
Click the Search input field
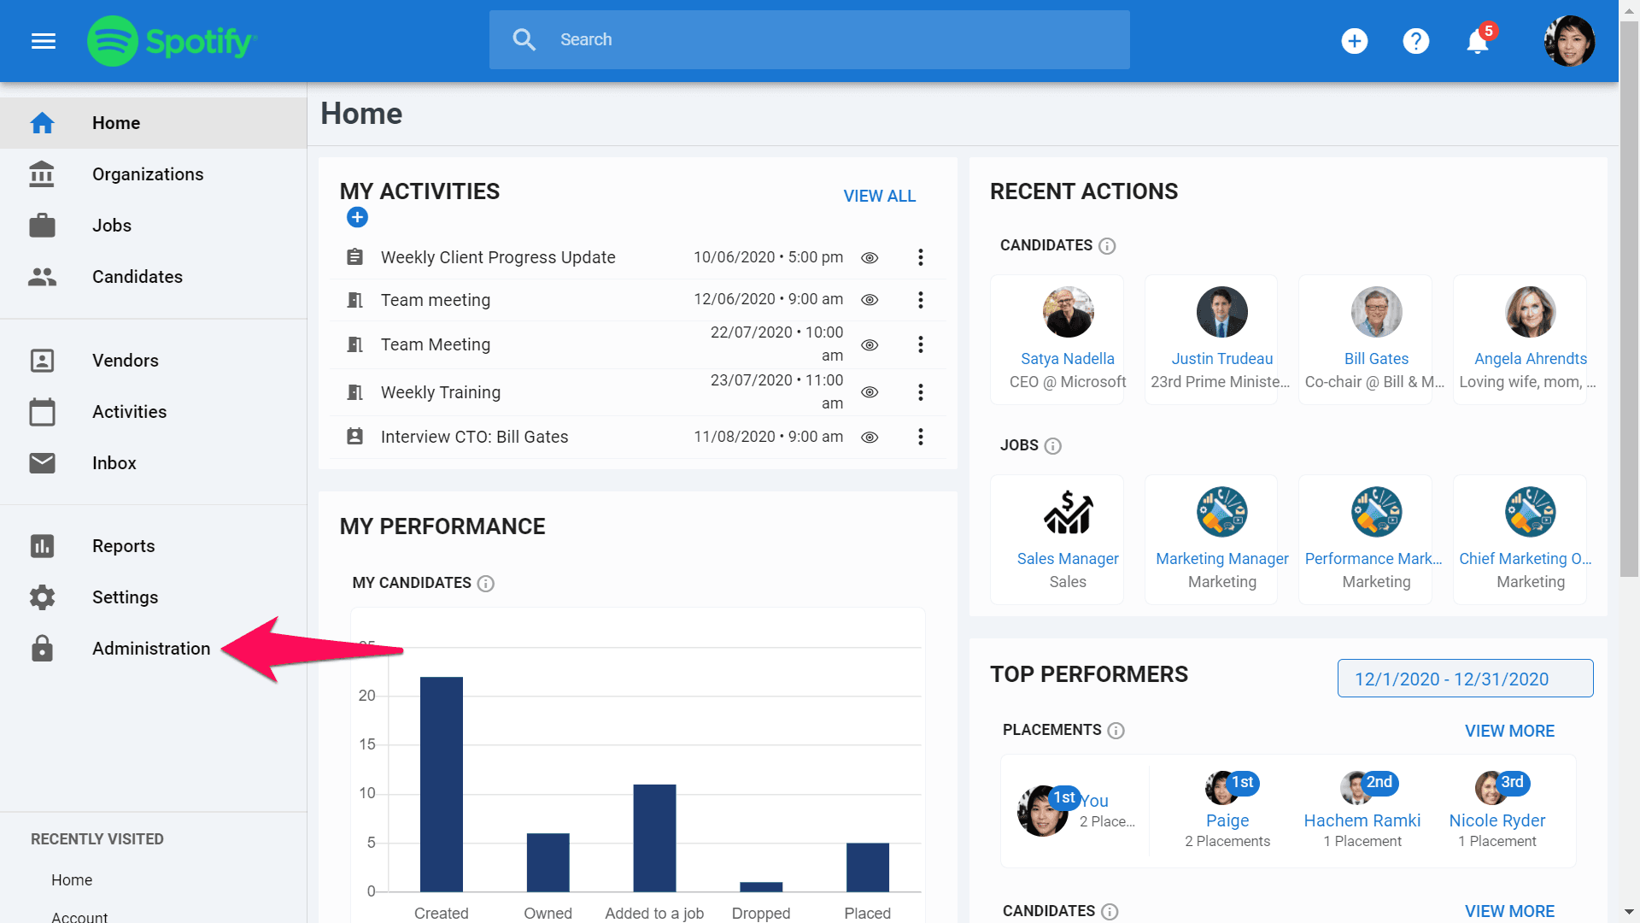point(810,39)
